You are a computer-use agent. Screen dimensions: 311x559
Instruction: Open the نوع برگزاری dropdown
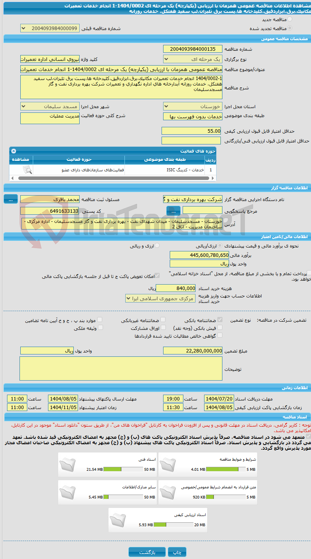193,59
